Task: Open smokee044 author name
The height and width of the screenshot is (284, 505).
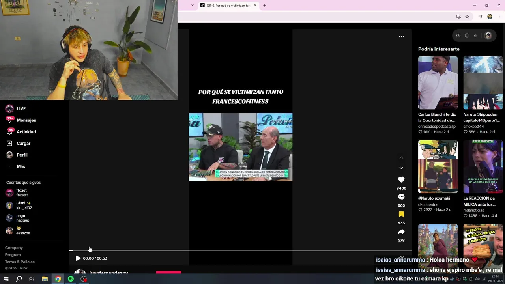Action: click(473, 126)
